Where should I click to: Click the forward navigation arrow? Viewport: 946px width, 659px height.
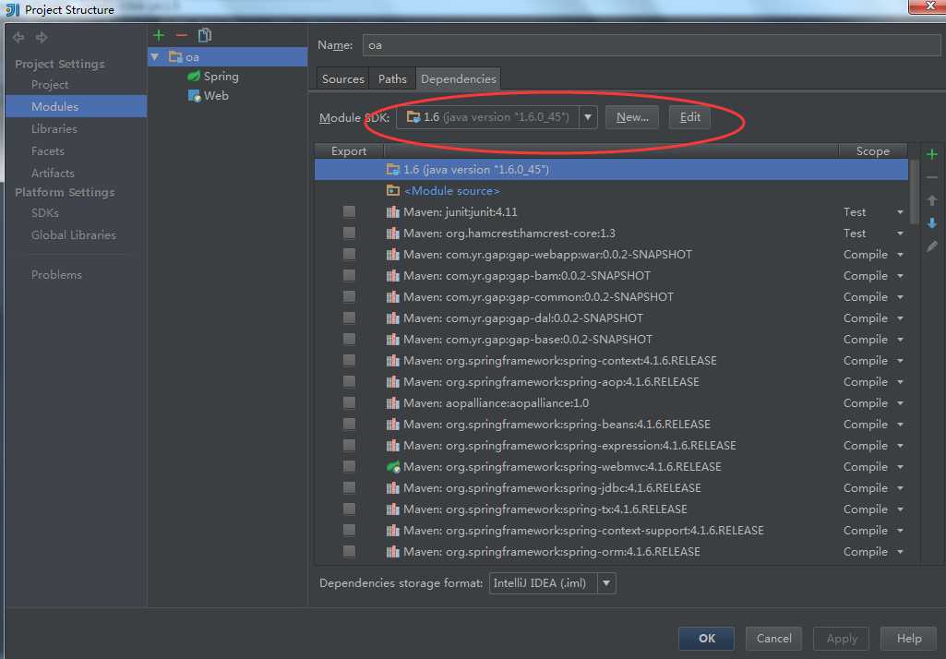pyautogui.click(x=41, y=38)
